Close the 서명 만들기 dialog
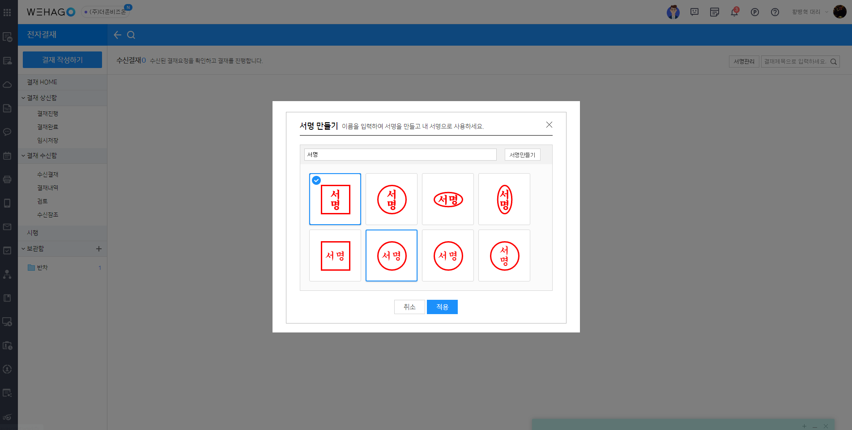This screenshot has width=852, height=430. [x=549, y=125]
